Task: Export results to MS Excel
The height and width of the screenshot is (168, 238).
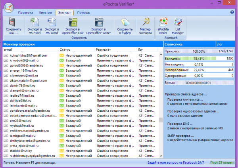Action: pyautogui.click(x=35, y=23)
